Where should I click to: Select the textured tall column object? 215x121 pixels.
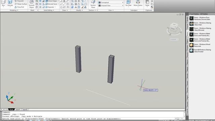coord(78,59)
